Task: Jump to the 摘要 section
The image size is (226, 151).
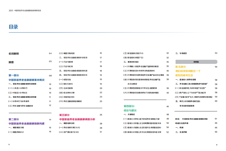Action: point(11,62)
